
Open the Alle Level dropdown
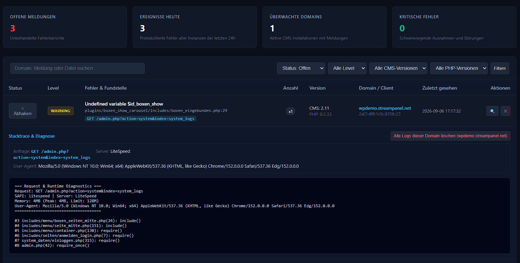pyautogui.click(x=347, y=68)
